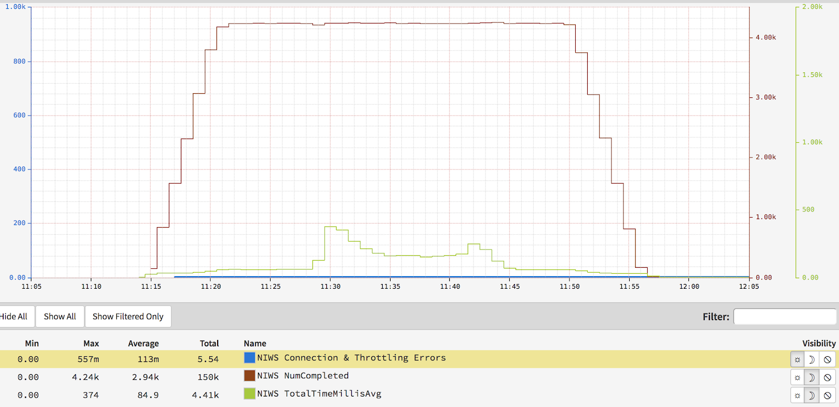
Task: Select NIWS Connection & Throttling Errors name
Action: click(x=351, y=358)
